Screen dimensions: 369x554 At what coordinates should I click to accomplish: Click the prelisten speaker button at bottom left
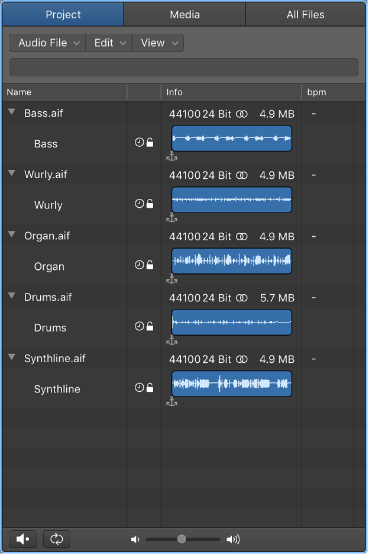point(22,539)
